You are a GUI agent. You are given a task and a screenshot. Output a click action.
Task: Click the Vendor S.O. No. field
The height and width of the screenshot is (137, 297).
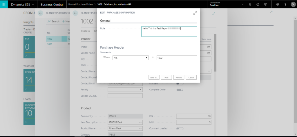[125, 96]
